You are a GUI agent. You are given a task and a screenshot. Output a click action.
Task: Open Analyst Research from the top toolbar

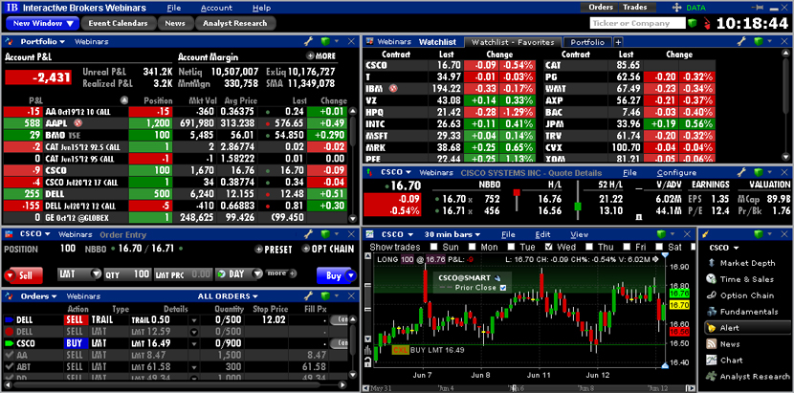(x=235, y=23)
